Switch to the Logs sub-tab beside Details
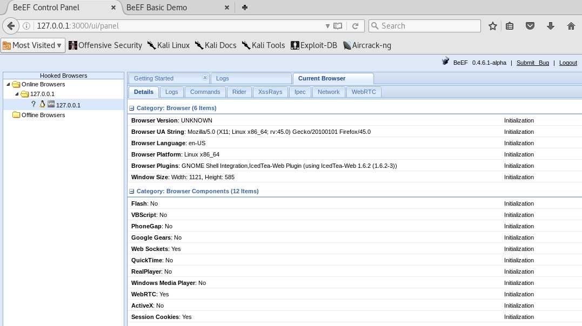Screen dimensions: 582x326 pos(171,92)
